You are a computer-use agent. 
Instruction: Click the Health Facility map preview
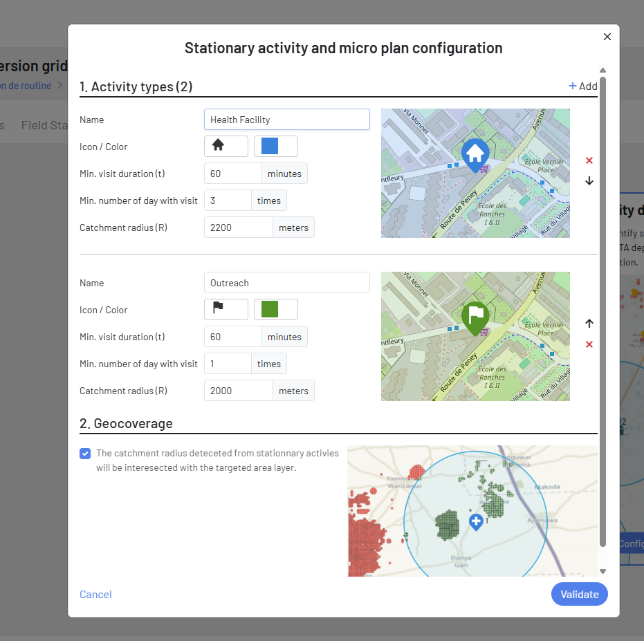[x=475, y=173]
